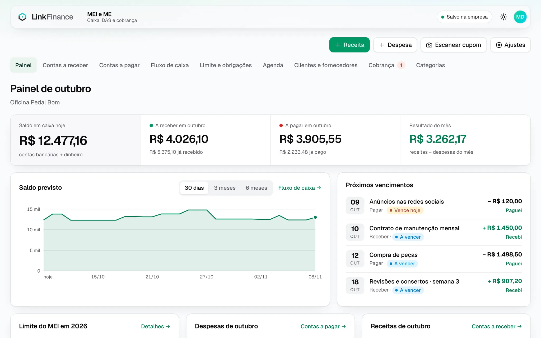This screenshot has height=338, width=541.
Task: Open Clientes e fornecedores tab
Action: point(326,65)
